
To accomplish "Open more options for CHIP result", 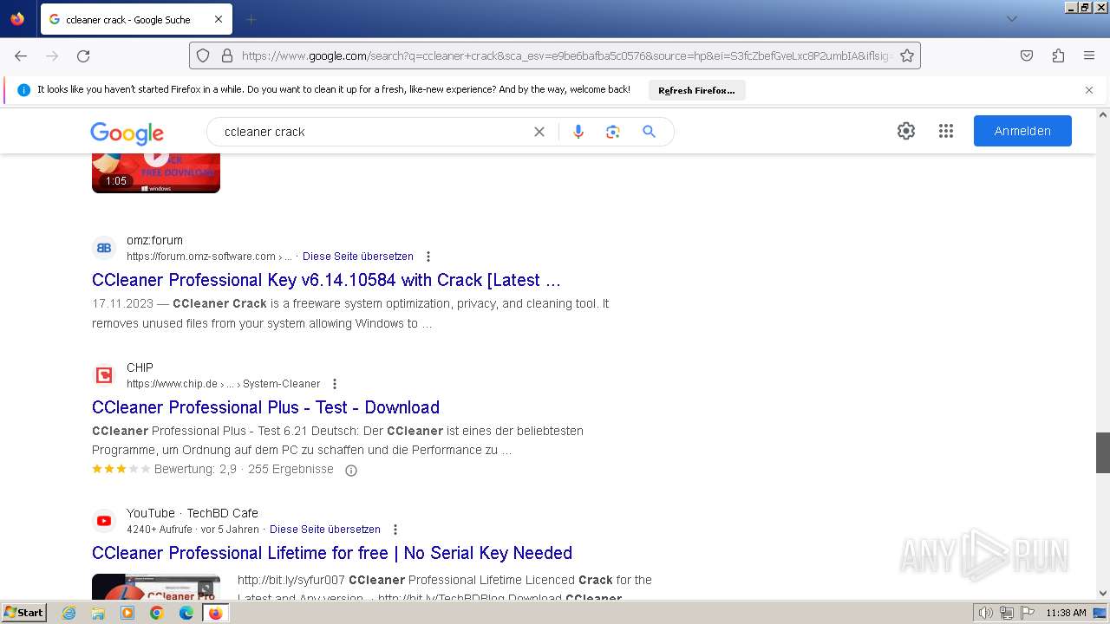I will tap(335, 384).
